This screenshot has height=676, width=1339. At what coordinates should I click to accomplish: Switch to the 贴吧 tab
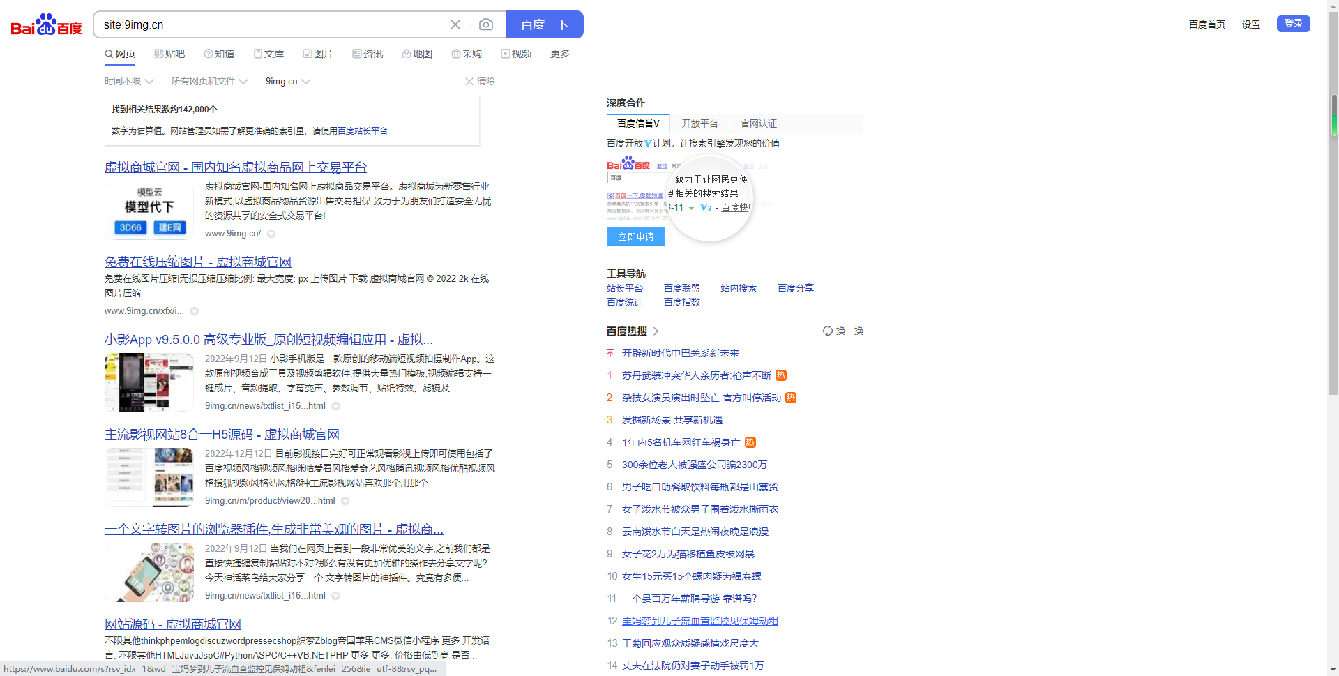169,54
